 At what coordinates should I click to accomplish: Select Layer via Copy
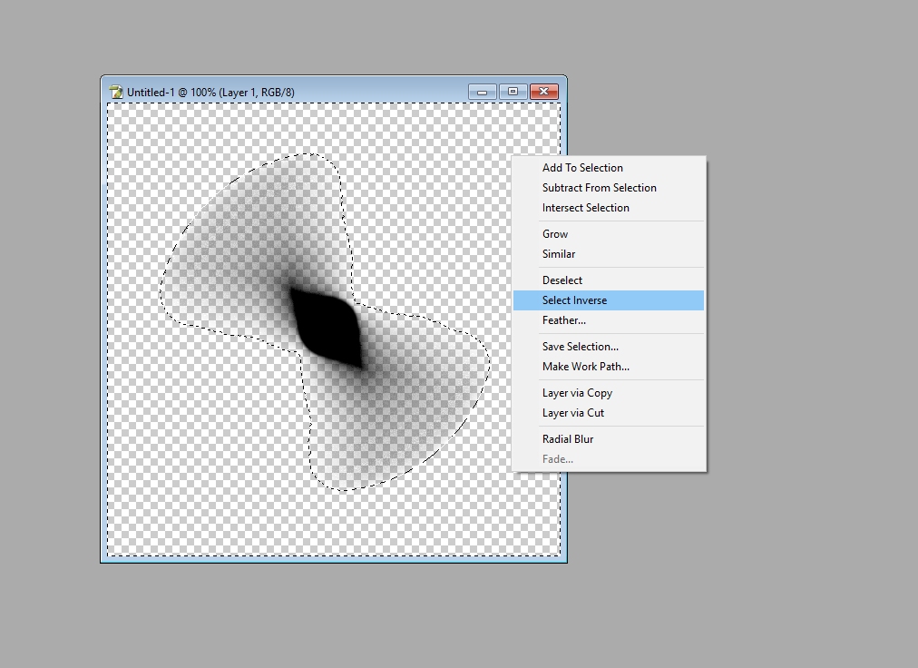(609, 393)
